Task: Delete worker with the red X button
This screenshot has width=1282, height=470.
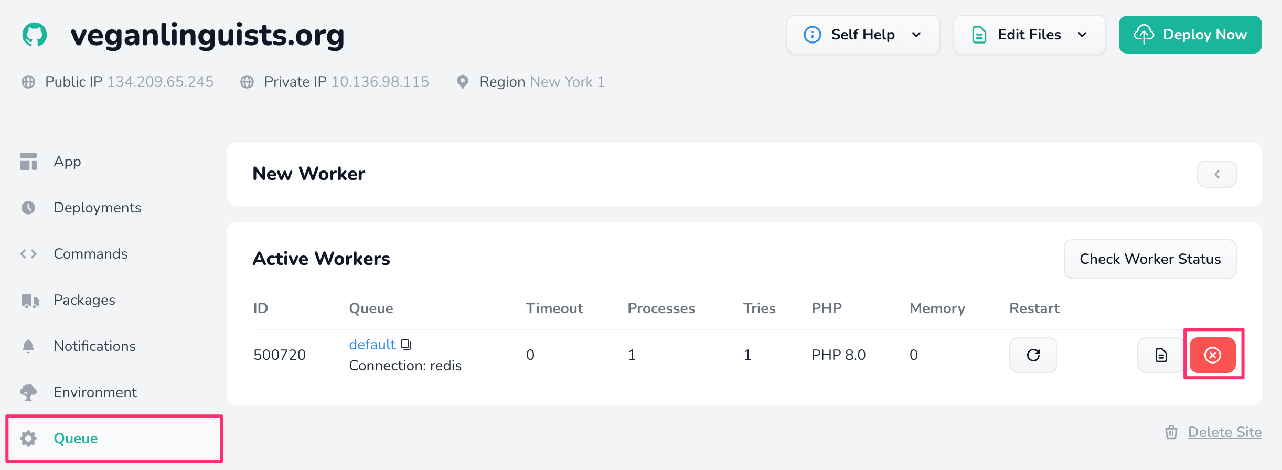Action: [1212, 355]
